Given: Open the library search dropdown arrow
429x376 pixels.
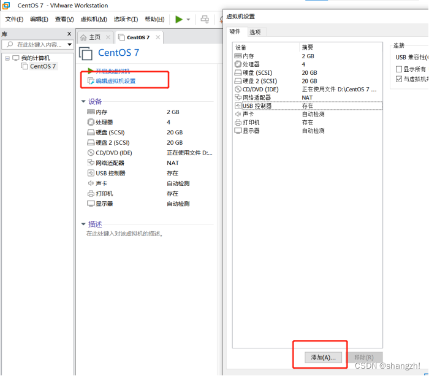Looking at the screenshot, I should [x=70, y=44].
